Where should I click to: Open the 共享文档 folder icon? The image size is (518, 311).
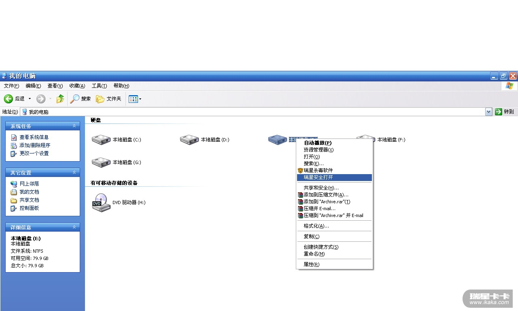(14, 200)
